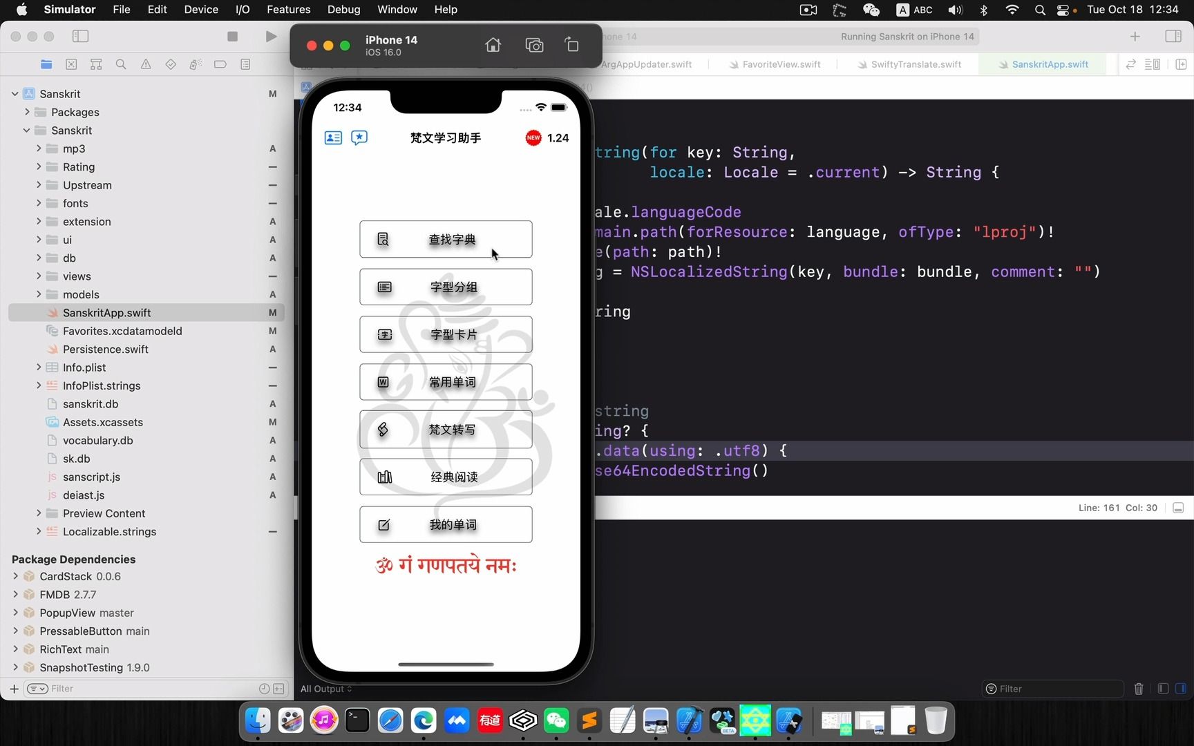
Task: Expand the views folder
Action: (39, 276)
